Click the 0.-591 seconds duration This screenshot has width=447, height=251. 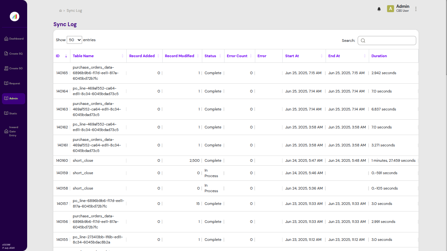point(384,173)
